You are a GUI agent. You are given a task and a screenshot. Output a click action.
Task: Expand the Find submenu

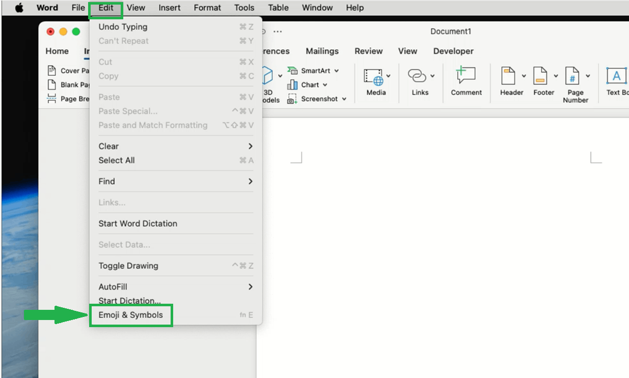176,181
